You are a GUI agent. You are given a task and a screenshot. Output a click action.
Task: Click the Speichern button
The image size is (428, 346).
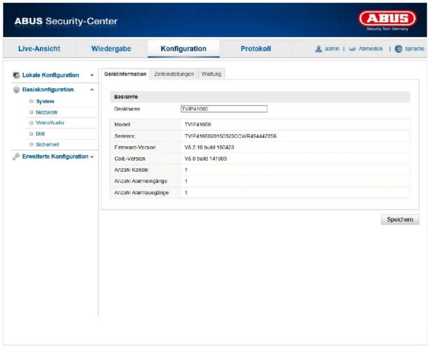[400, 220]
